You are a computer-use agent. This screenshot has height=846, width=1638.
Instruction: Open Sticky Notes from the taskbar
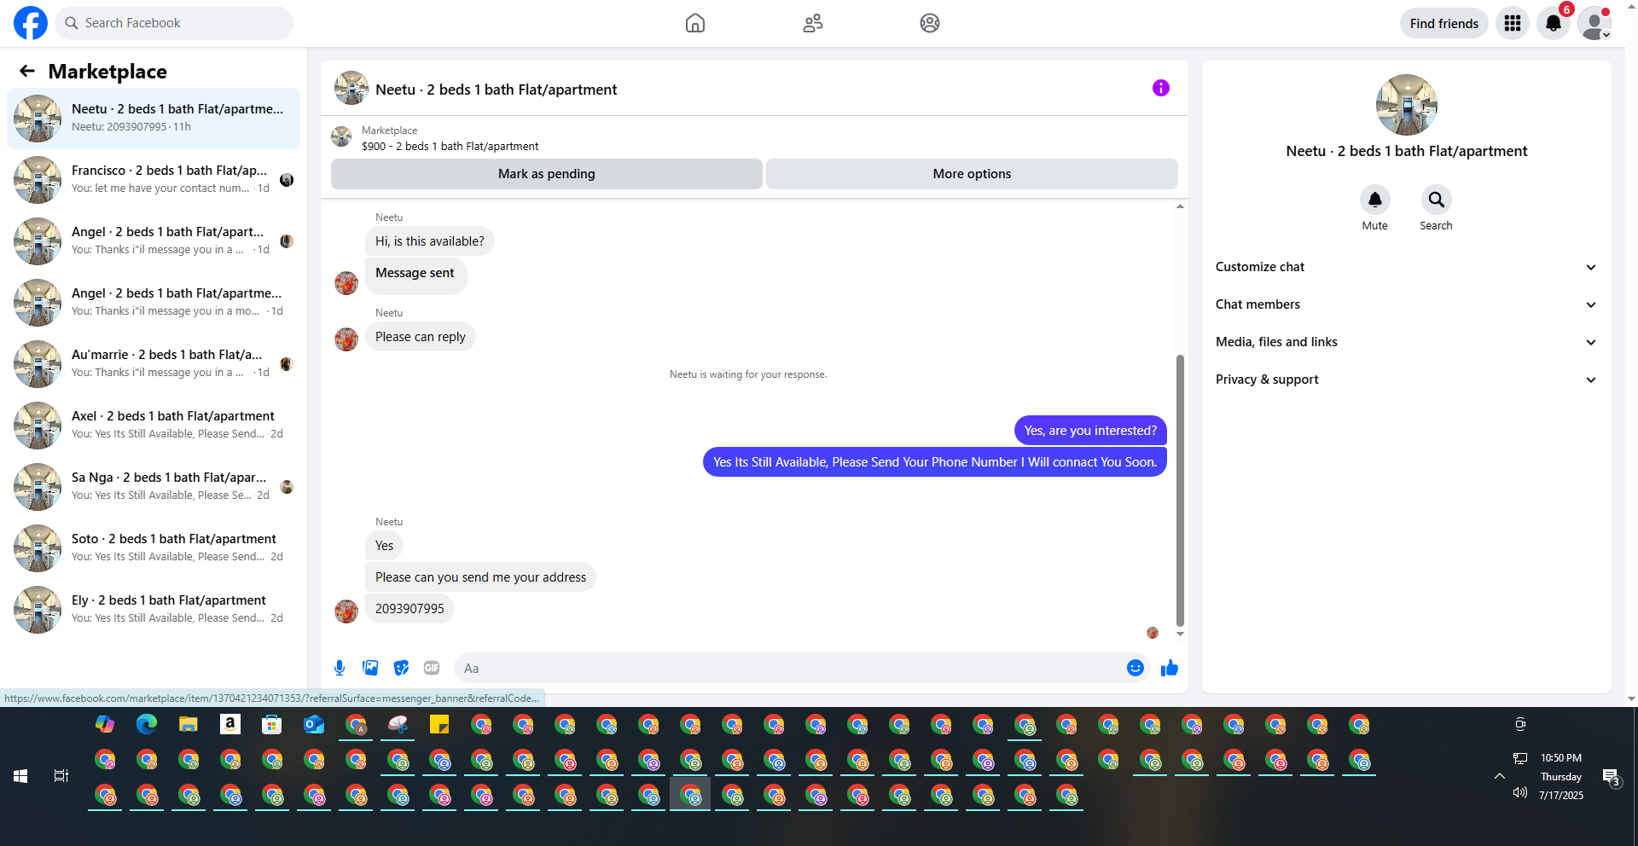point(439,725)
